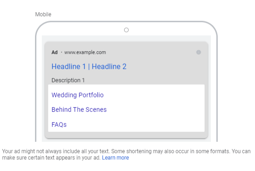Image resolution: width=255 pixels, height=171 pixels.
Task: Click the phone camera circle
Action: tap(126, 30)
